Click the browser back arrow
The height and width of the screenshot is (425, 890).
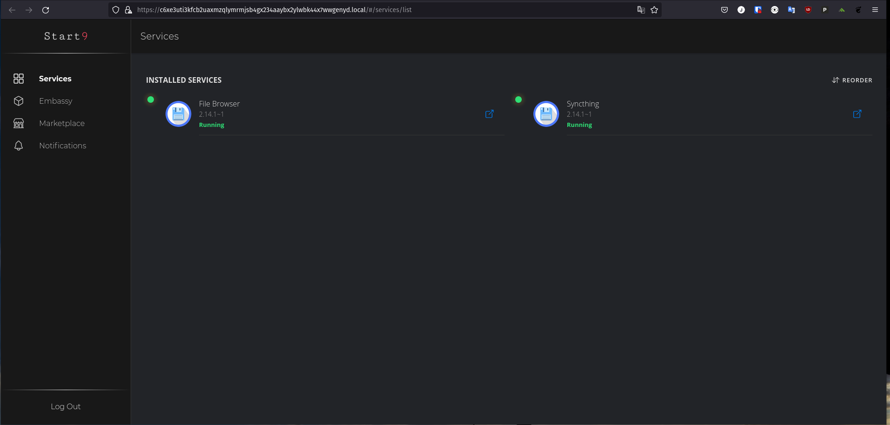pyautogui.click(x=12, y=10)
